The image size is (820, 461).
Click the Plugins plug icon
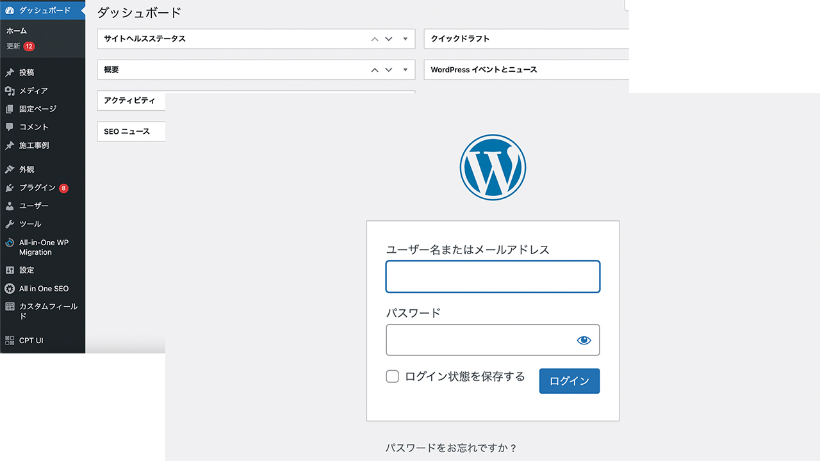click(10, 188)
